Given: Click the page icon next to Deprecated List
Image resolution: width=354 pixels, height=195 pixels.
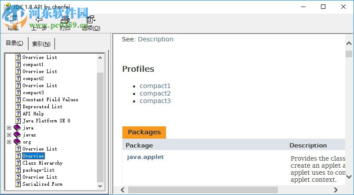Looking at the screenshot, I should [x=18, y=107].
